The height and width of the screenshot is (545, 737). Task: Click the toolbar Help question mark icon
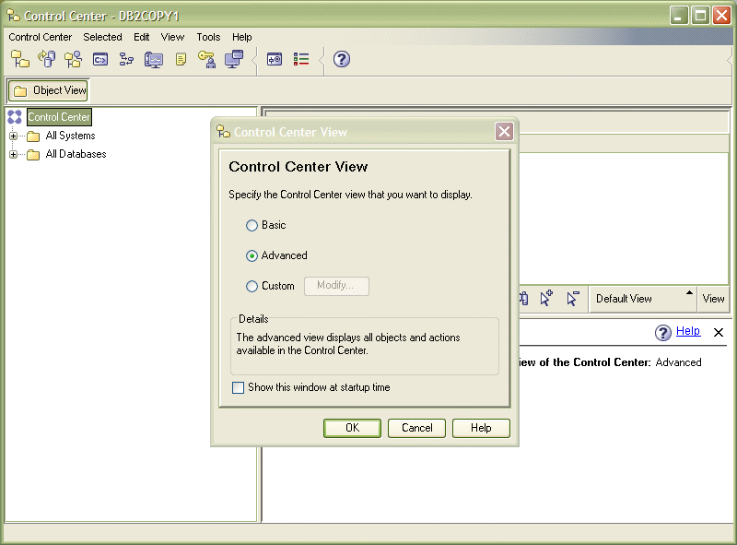[x=342, y=59]
